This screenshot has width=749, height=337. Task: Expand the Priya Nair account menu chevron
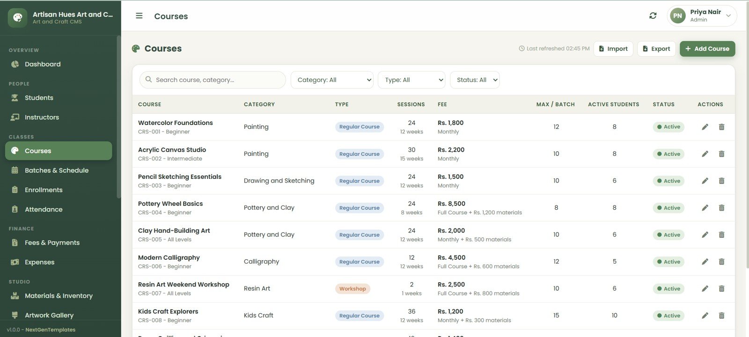(728, 16)
